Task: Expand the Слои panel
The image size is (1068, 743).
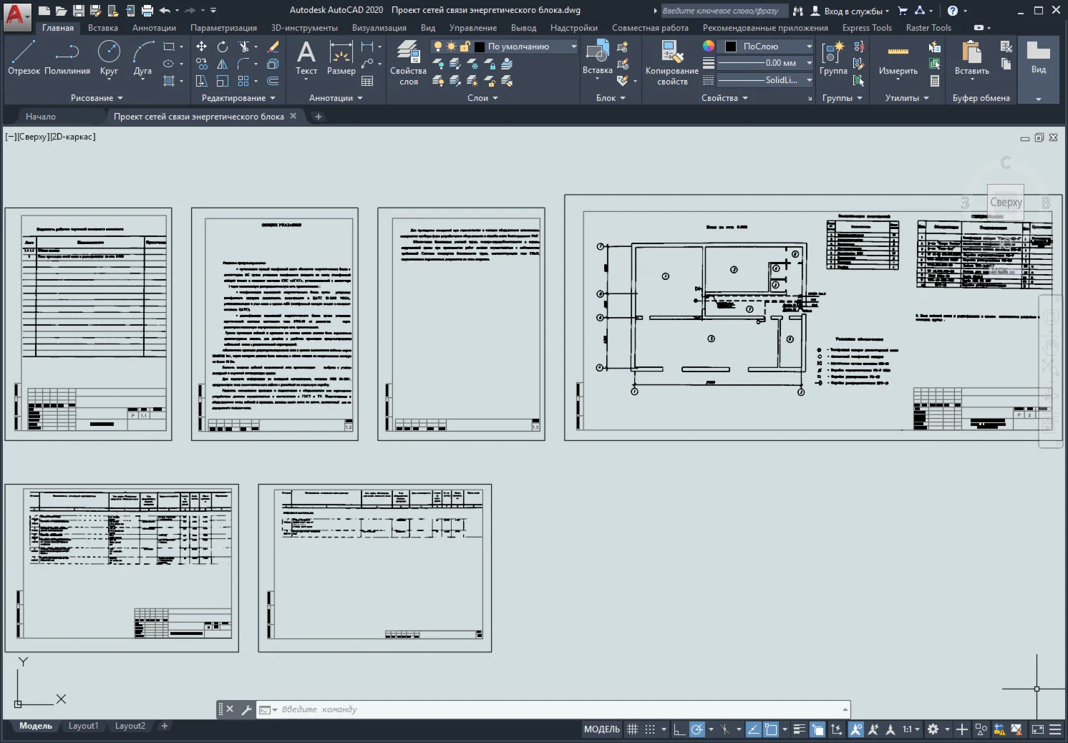Action: coord(482,98)
